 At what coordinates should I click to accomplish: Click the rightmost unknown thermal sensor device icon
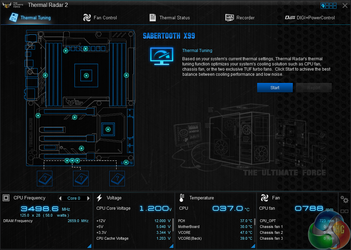[117, 178]
